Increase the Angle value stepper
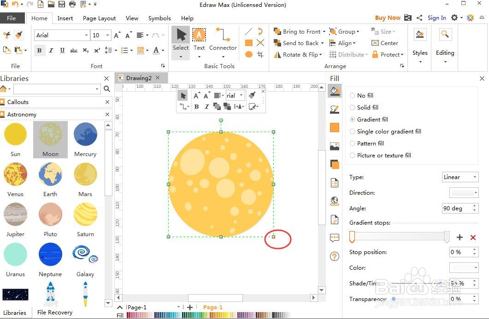The height and width of the screenshot is (319, 489). coord(475,206)
